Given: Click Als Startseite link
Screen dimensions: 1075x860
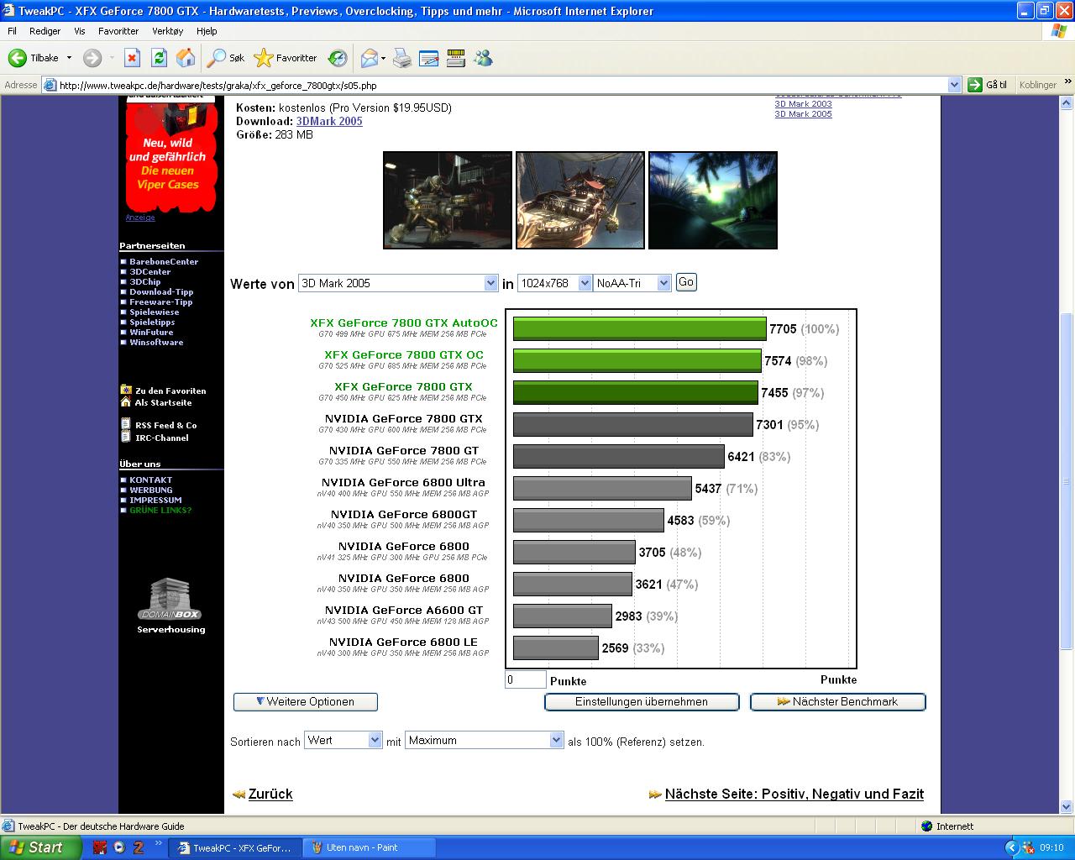Looking at the screenshot, I should click(x=163, y=402).
